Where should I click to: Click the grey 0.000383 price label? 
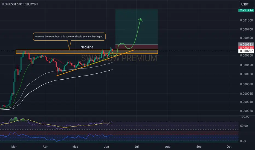point(246,44)
